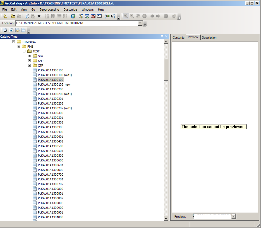Viewport: 261px width, 230px height.
Task: Click the Connect To Folder icon
Action: click(x=13, y=16)
